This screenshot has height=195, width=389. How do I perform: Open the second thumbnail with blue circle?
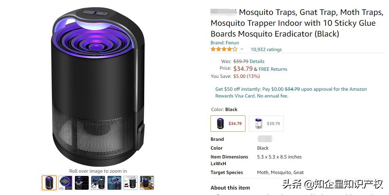(x=66, y=183)
